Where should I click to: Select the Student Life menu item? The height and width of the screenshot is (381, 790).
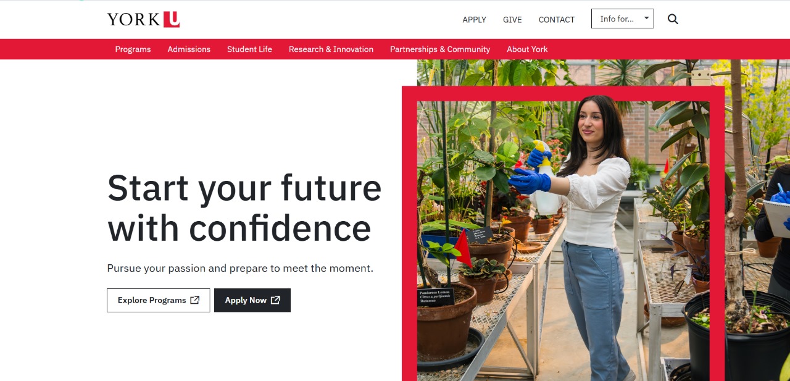tap(249, 49)
